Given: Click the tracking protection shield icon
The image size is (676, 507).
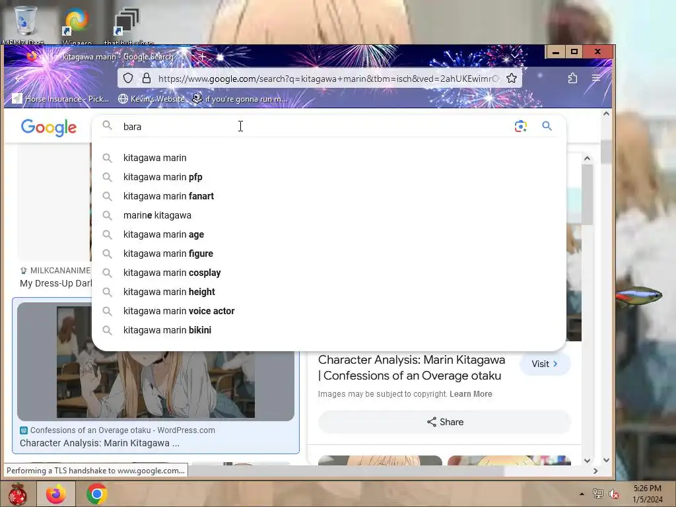Looking at the screenshot, I should point(128,79).
